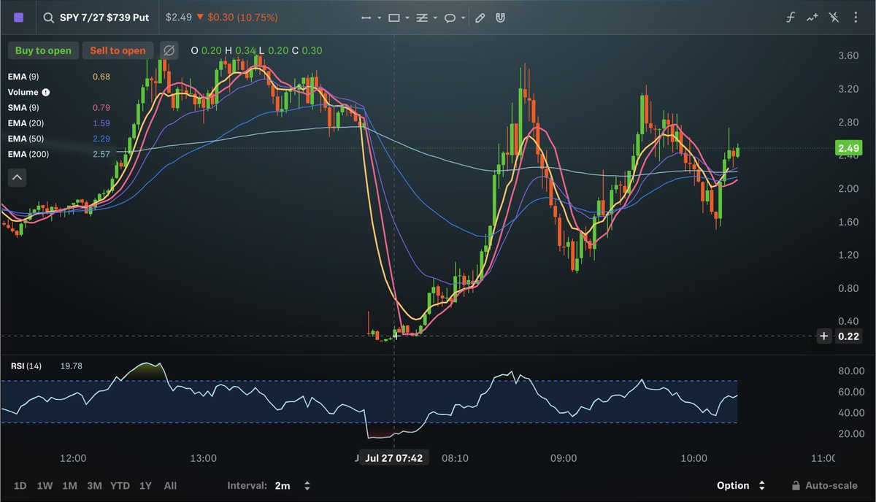This screenshot has height=502, width=876.
Task: Click the EMA (200) value 2.57
Action: (x=101, y=154)
